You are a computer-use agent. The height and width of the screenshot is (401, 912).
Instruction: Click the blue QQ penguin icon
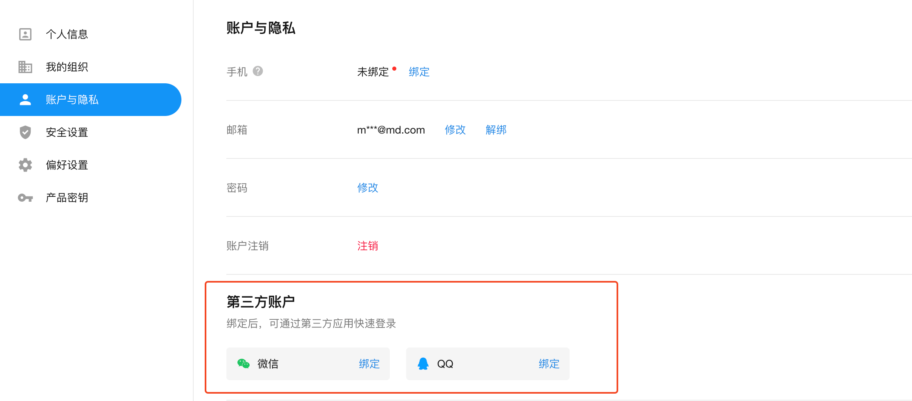(423, 363)
